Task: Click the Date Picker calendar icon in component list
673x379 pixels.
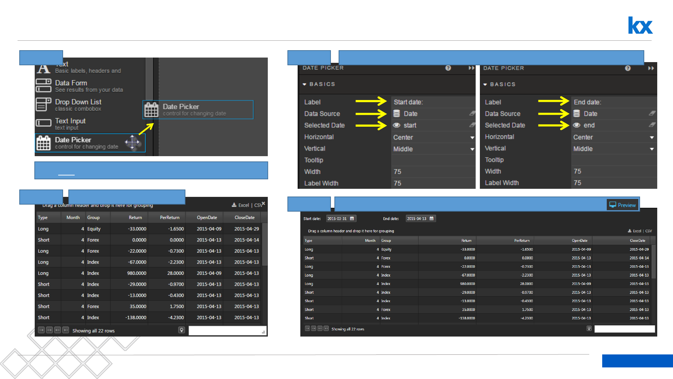Action: click(43, 143)
